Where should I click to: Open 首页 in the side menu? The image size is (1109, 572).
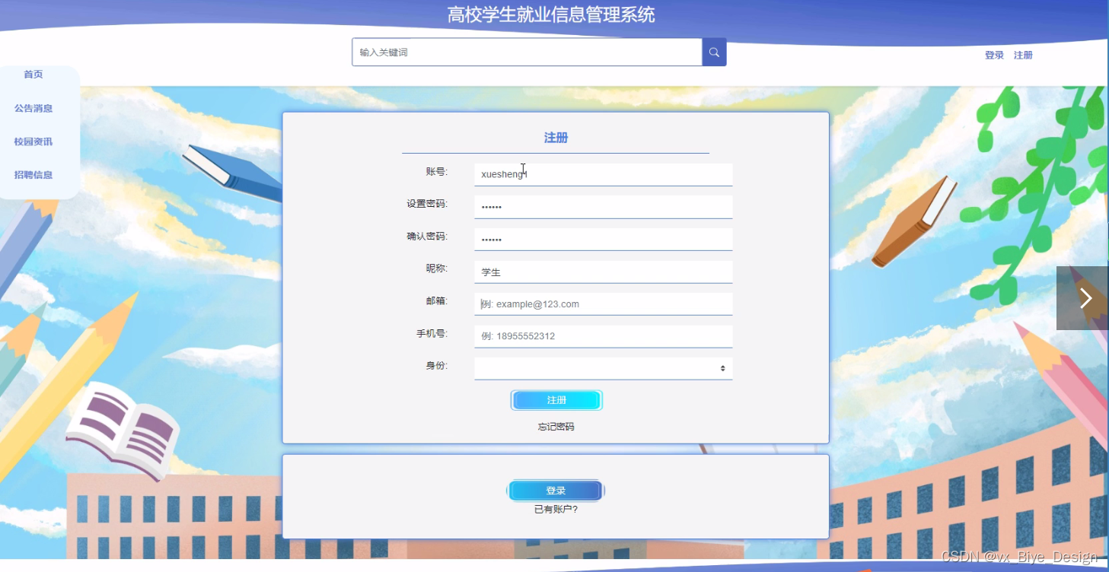coord(33,75)
